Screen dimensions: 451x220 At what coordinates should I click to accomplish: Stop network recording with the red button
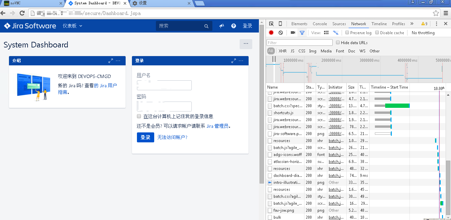tap(271, 33)
